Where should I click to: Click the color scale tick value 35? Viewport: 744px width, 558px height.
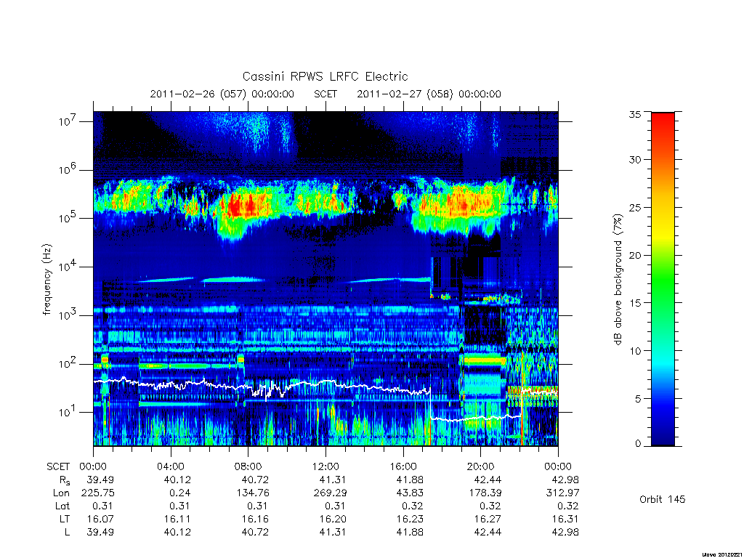tap(634, 114)
